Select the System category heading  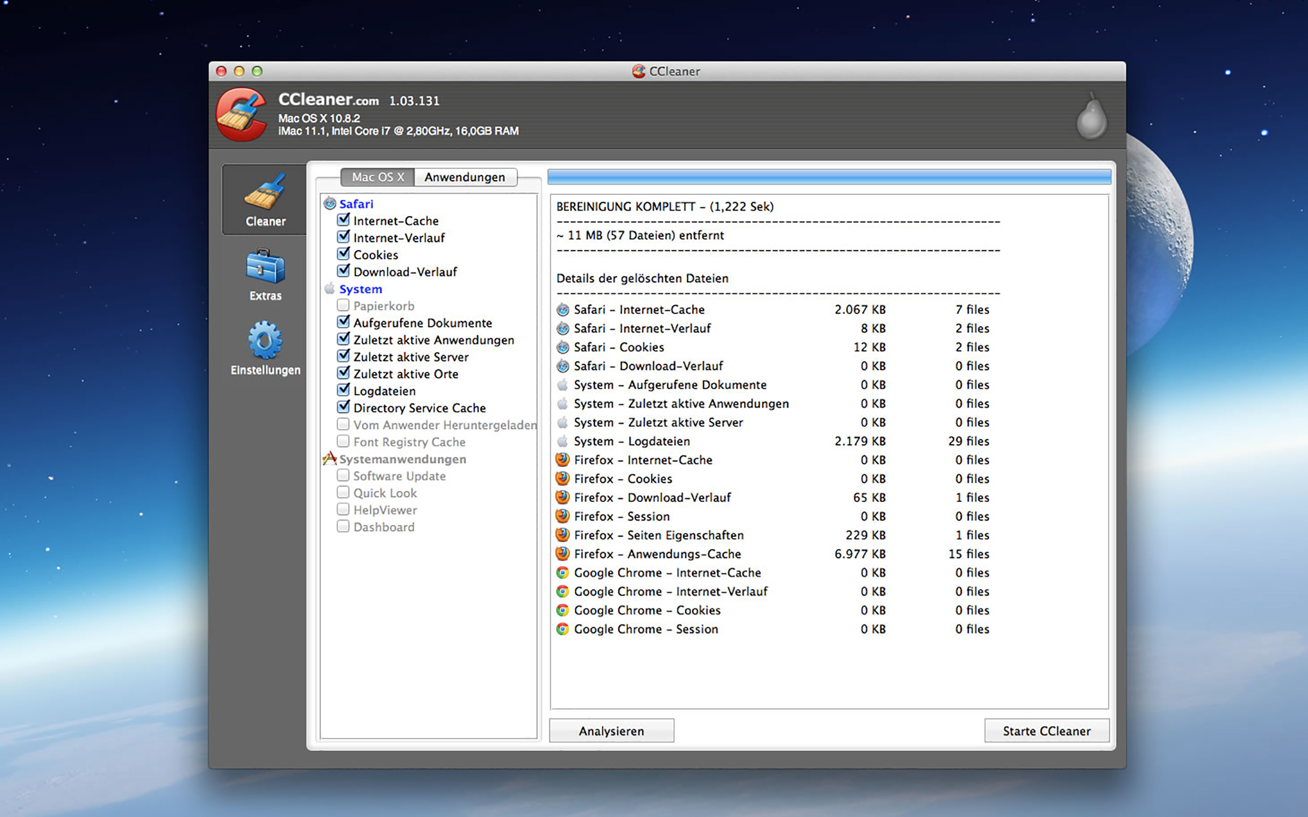(x=361, y=289)
